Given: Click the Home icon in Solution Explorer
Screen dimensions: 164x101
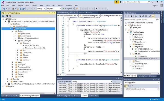Looking at the screenshot, I should 131,16.
